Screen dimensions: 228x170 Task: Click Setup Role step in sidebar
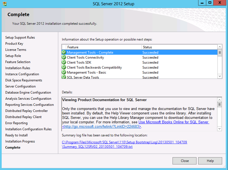point(13,56)
